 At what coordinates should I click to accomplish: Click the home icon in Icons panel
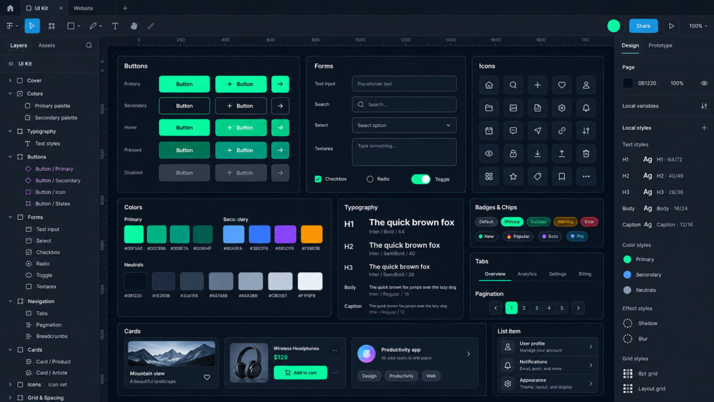point(489,84)
